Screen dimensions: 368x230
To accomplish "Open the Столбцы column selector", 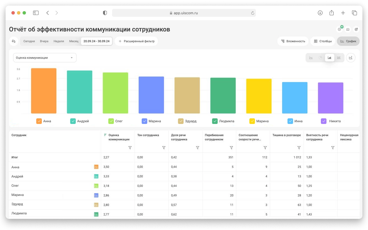I will coord(323,41).
